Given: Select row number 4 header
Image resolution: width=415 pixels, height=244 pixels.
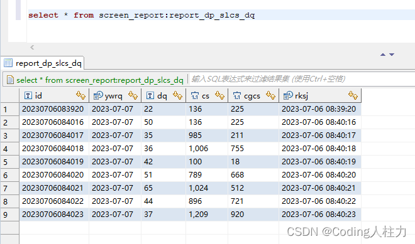Looking at the screenshot, I should point(9,149).
